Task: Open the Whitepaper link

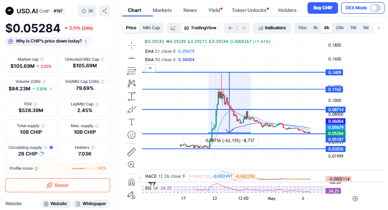Action: pos(91,204)
